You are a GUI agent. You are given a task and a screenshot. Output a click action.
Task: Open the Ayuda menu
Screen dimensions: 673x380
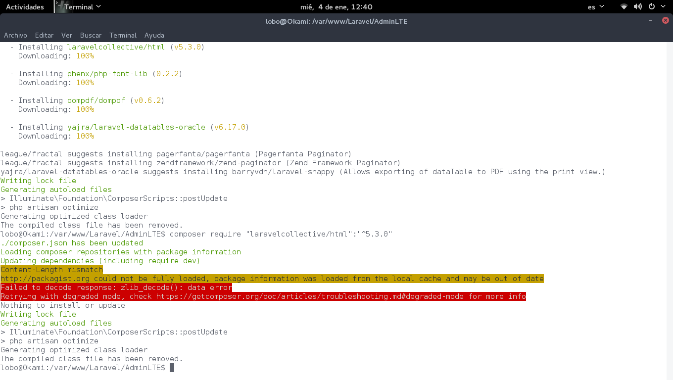[x=154, y=35]
